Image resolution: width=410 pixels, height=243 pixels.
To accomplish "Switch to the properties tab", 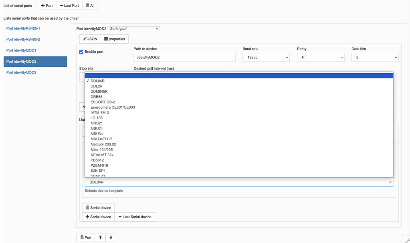I will pos(114,39).
